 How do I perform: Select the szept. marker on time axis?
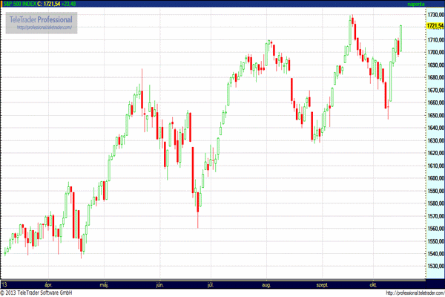[323, 284]
